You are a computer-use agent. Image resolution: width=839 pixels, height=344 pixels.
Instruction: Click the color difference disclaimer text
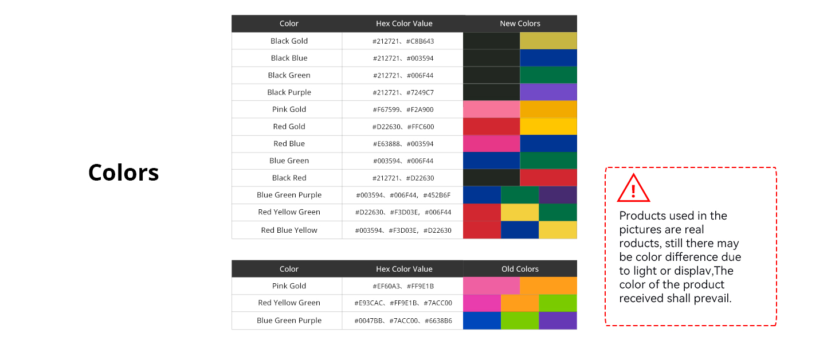coord(680,257)
